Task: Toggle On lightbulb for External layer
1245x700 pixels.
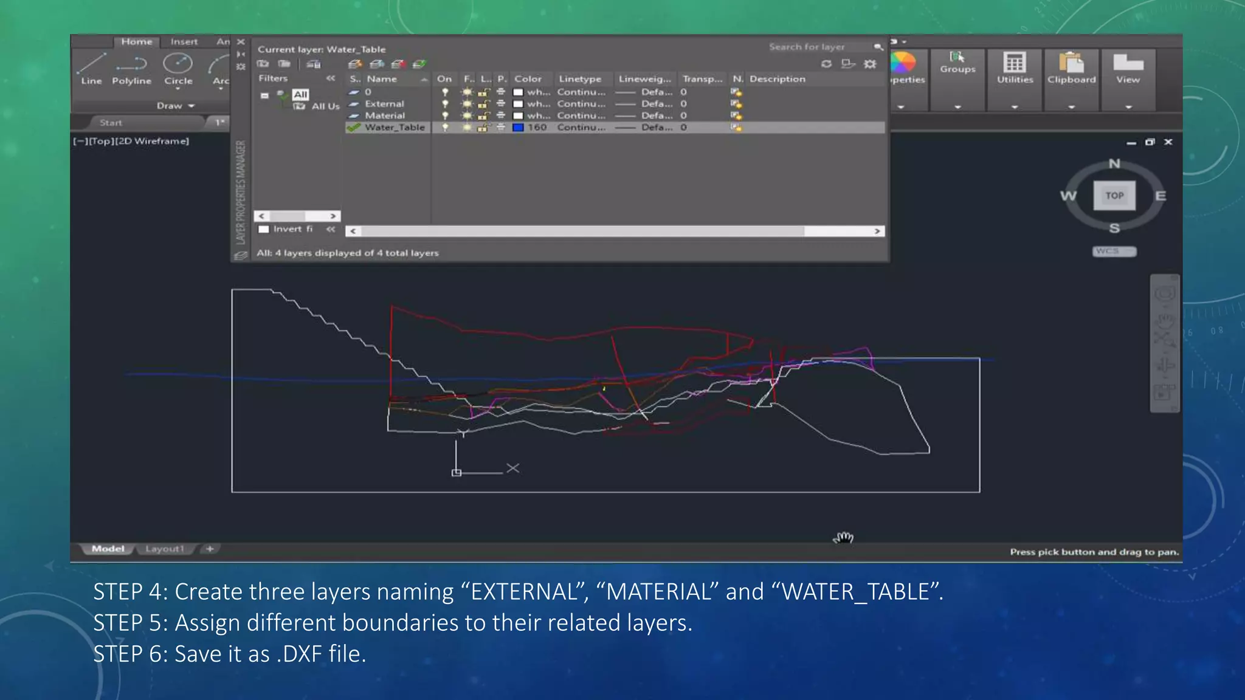Action: [x=445, y=104]
